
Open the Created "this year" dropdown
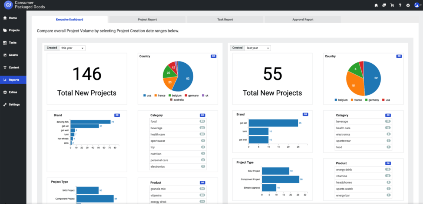pos(72,48)
